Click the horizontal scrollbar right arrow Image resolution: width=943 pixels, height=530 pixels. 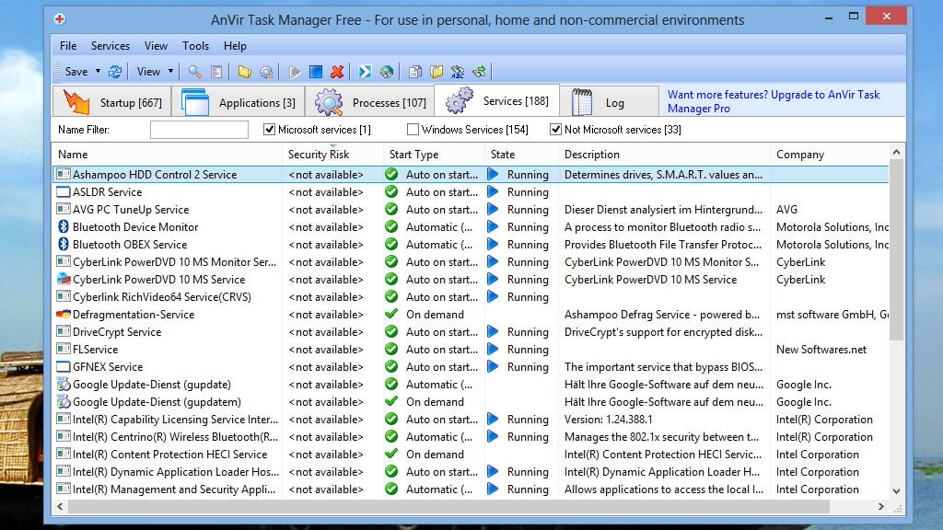point(881,507)
